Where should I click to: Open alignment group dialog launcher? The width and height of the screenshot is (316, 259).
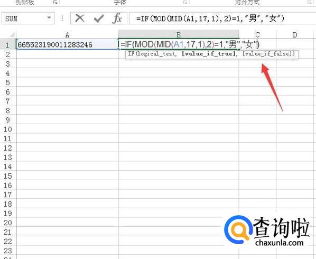tap(309, 3)
